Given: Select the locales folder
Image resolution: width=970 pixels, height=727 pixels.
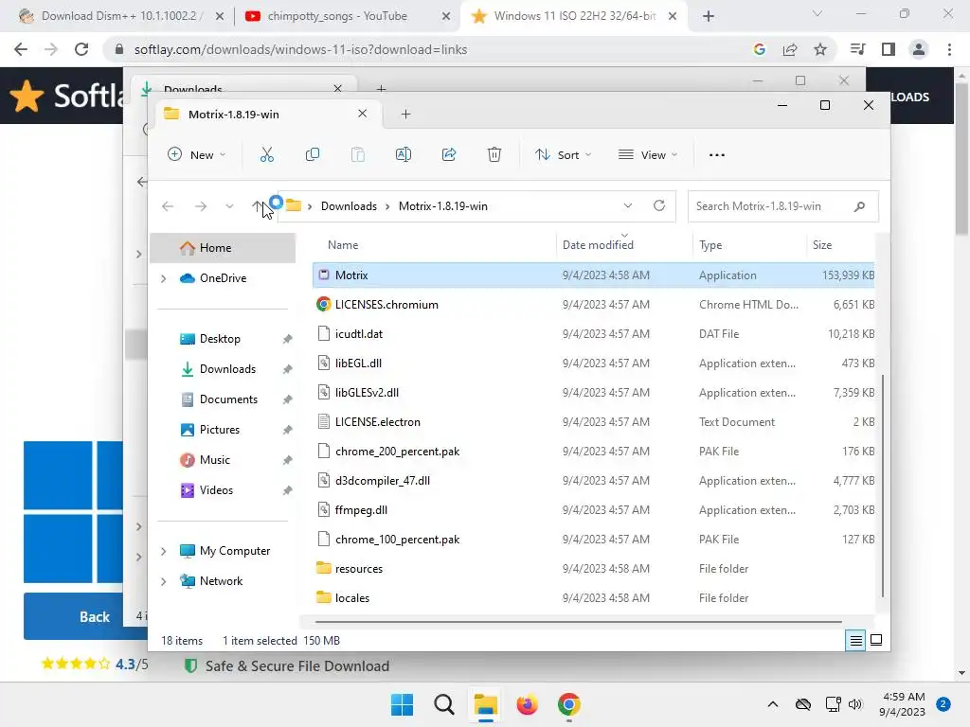Looking at the screenshot, I should 593,598.
